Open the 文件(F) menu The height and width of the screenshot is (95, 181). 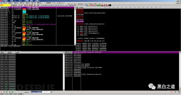[x=5, y=3]
